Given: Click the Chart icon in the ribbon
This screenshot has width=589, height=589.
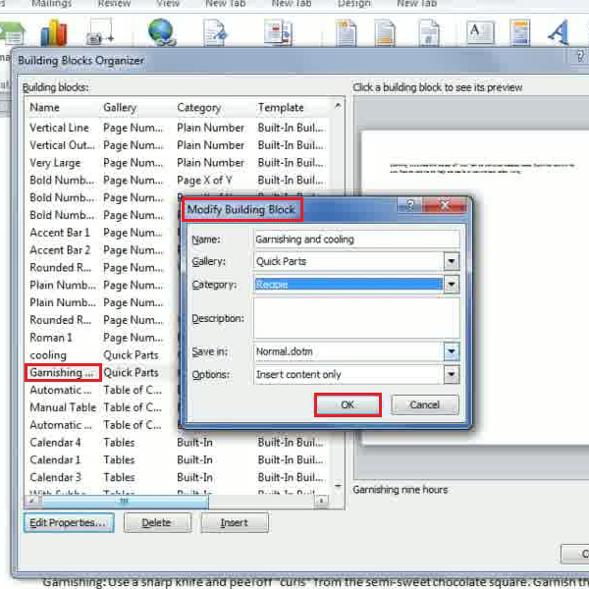Looking at the screenshot, I should (x=54, y=33).
